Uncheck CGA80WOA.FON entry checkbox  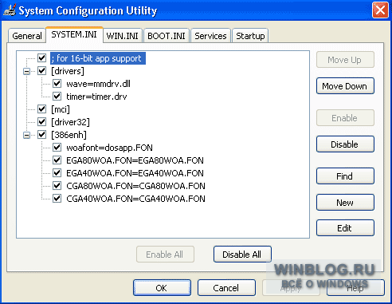tap(57, 186)
